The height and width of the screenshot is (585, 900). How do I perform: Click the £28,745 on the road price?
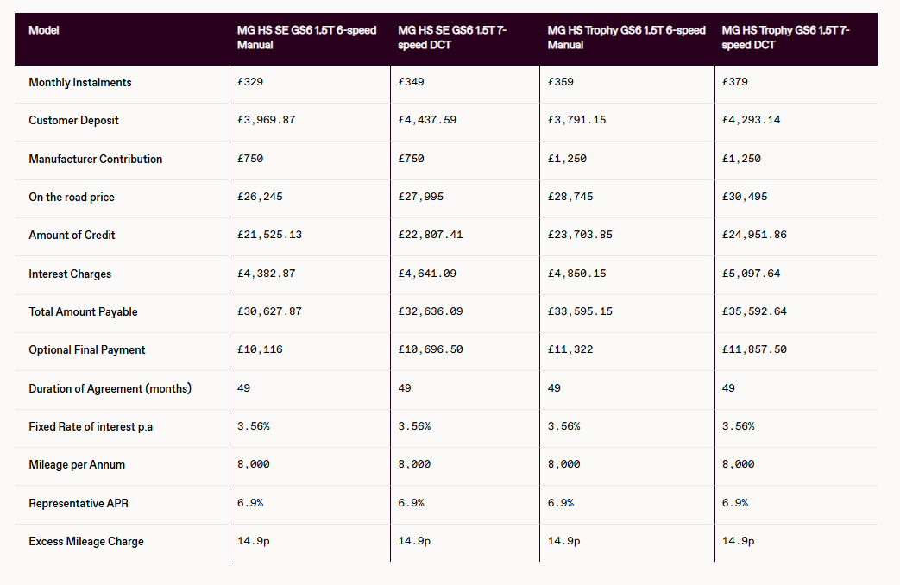[x=570, y=198]
